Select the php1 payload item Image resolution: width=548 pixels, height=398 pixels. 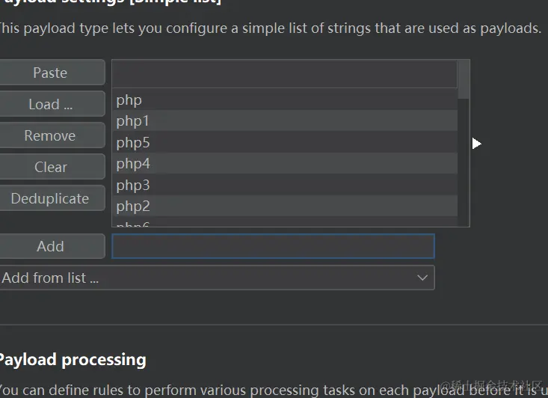point(285,120)
